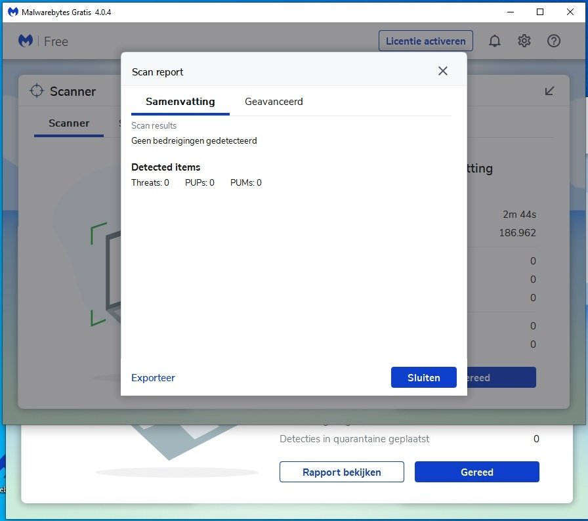Click the Gereed button at bottom

point(477,472)
